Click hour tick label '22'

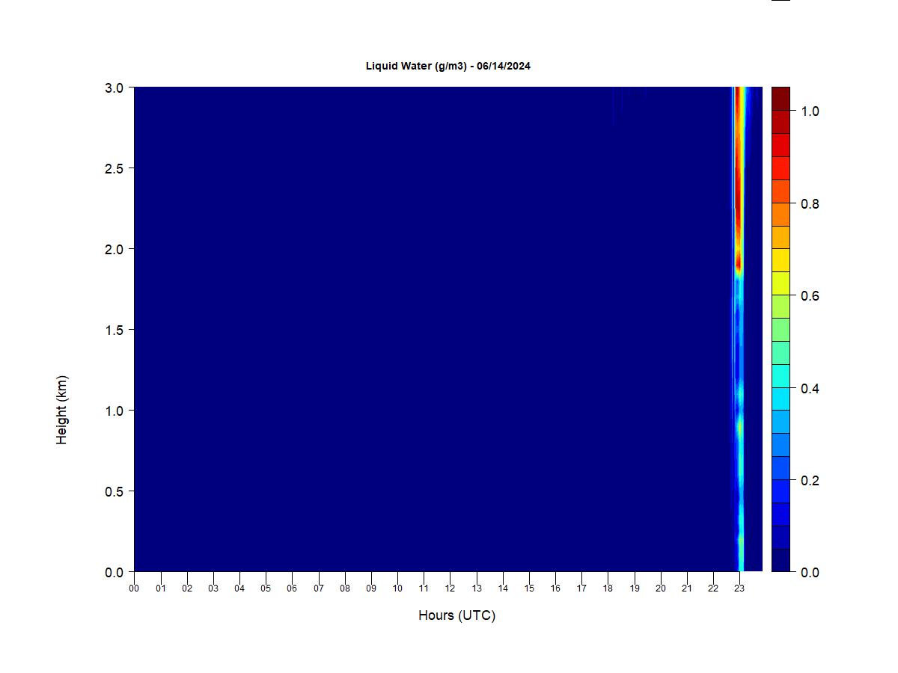pos(713,588)
